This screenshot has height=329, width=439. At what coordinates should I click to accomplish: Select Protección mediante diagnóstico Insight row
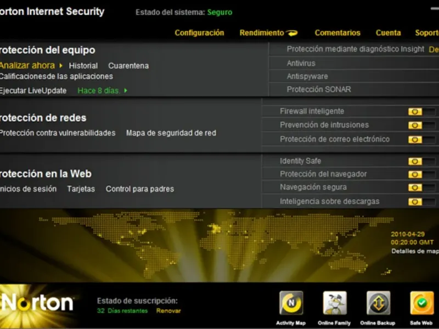(x=354, y=49)
